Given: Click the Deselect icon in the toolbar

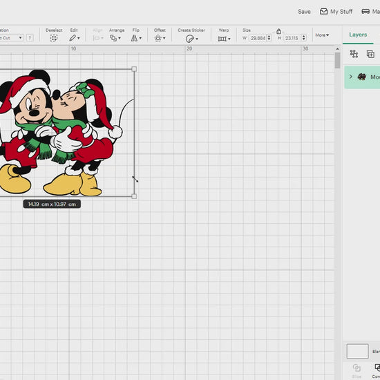Looking at the screenshot, I should (x=54, y=38).
